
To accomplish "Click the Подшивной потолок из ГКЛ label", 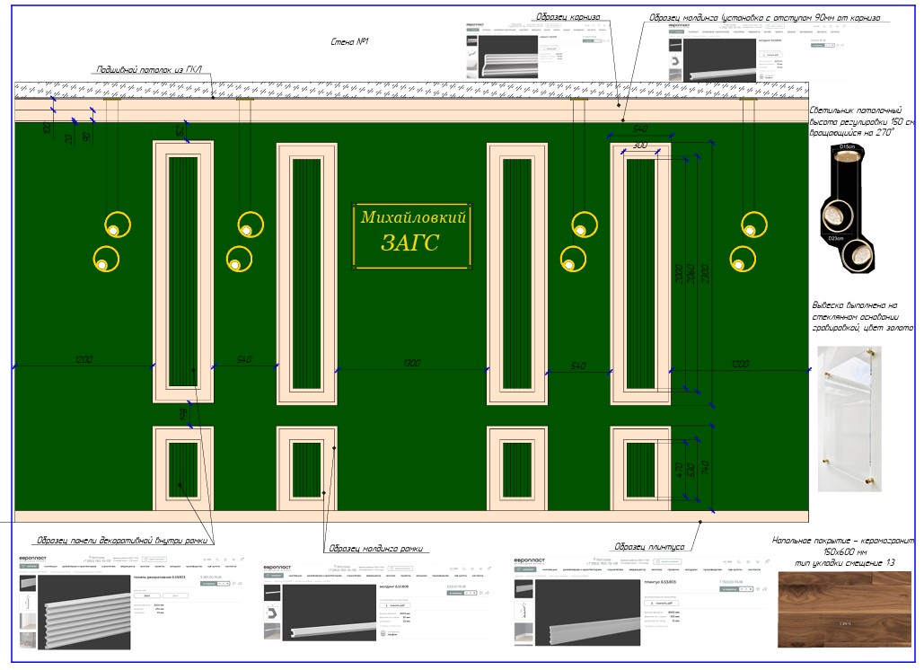I will [149, 69].
